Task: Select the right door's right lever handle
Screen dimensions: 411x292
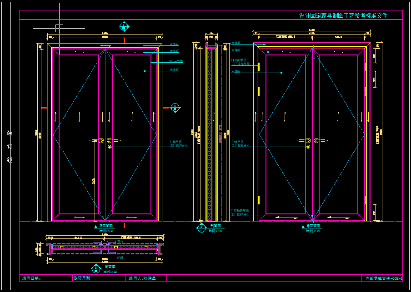Action: point(321,140)
